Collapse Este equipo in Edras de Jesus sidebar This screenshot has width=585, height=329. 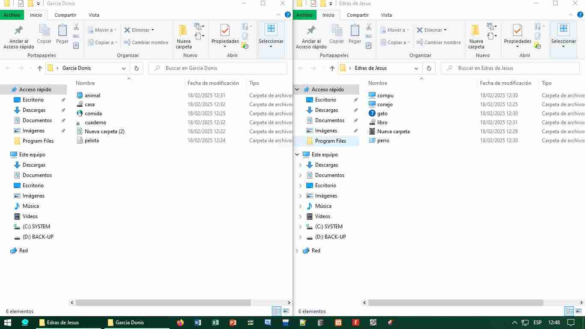click(297, 155)
